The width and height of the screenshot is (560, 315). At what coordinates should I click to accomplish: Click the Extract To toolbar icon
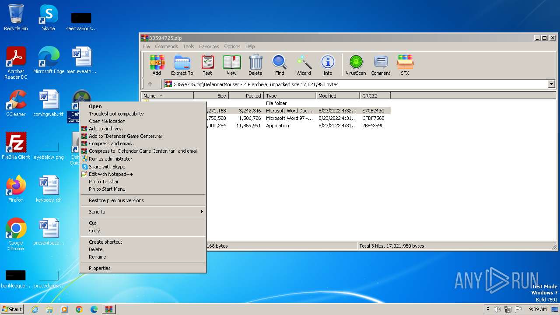[182, 65]
